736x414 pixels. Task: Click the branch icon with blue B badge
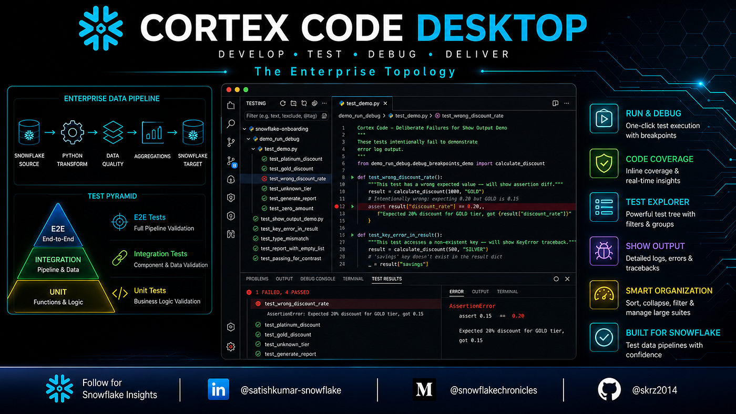coord(231,161)
